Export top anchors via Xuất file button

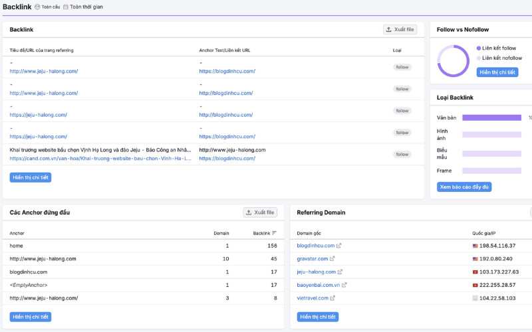[x=260, y=212]
